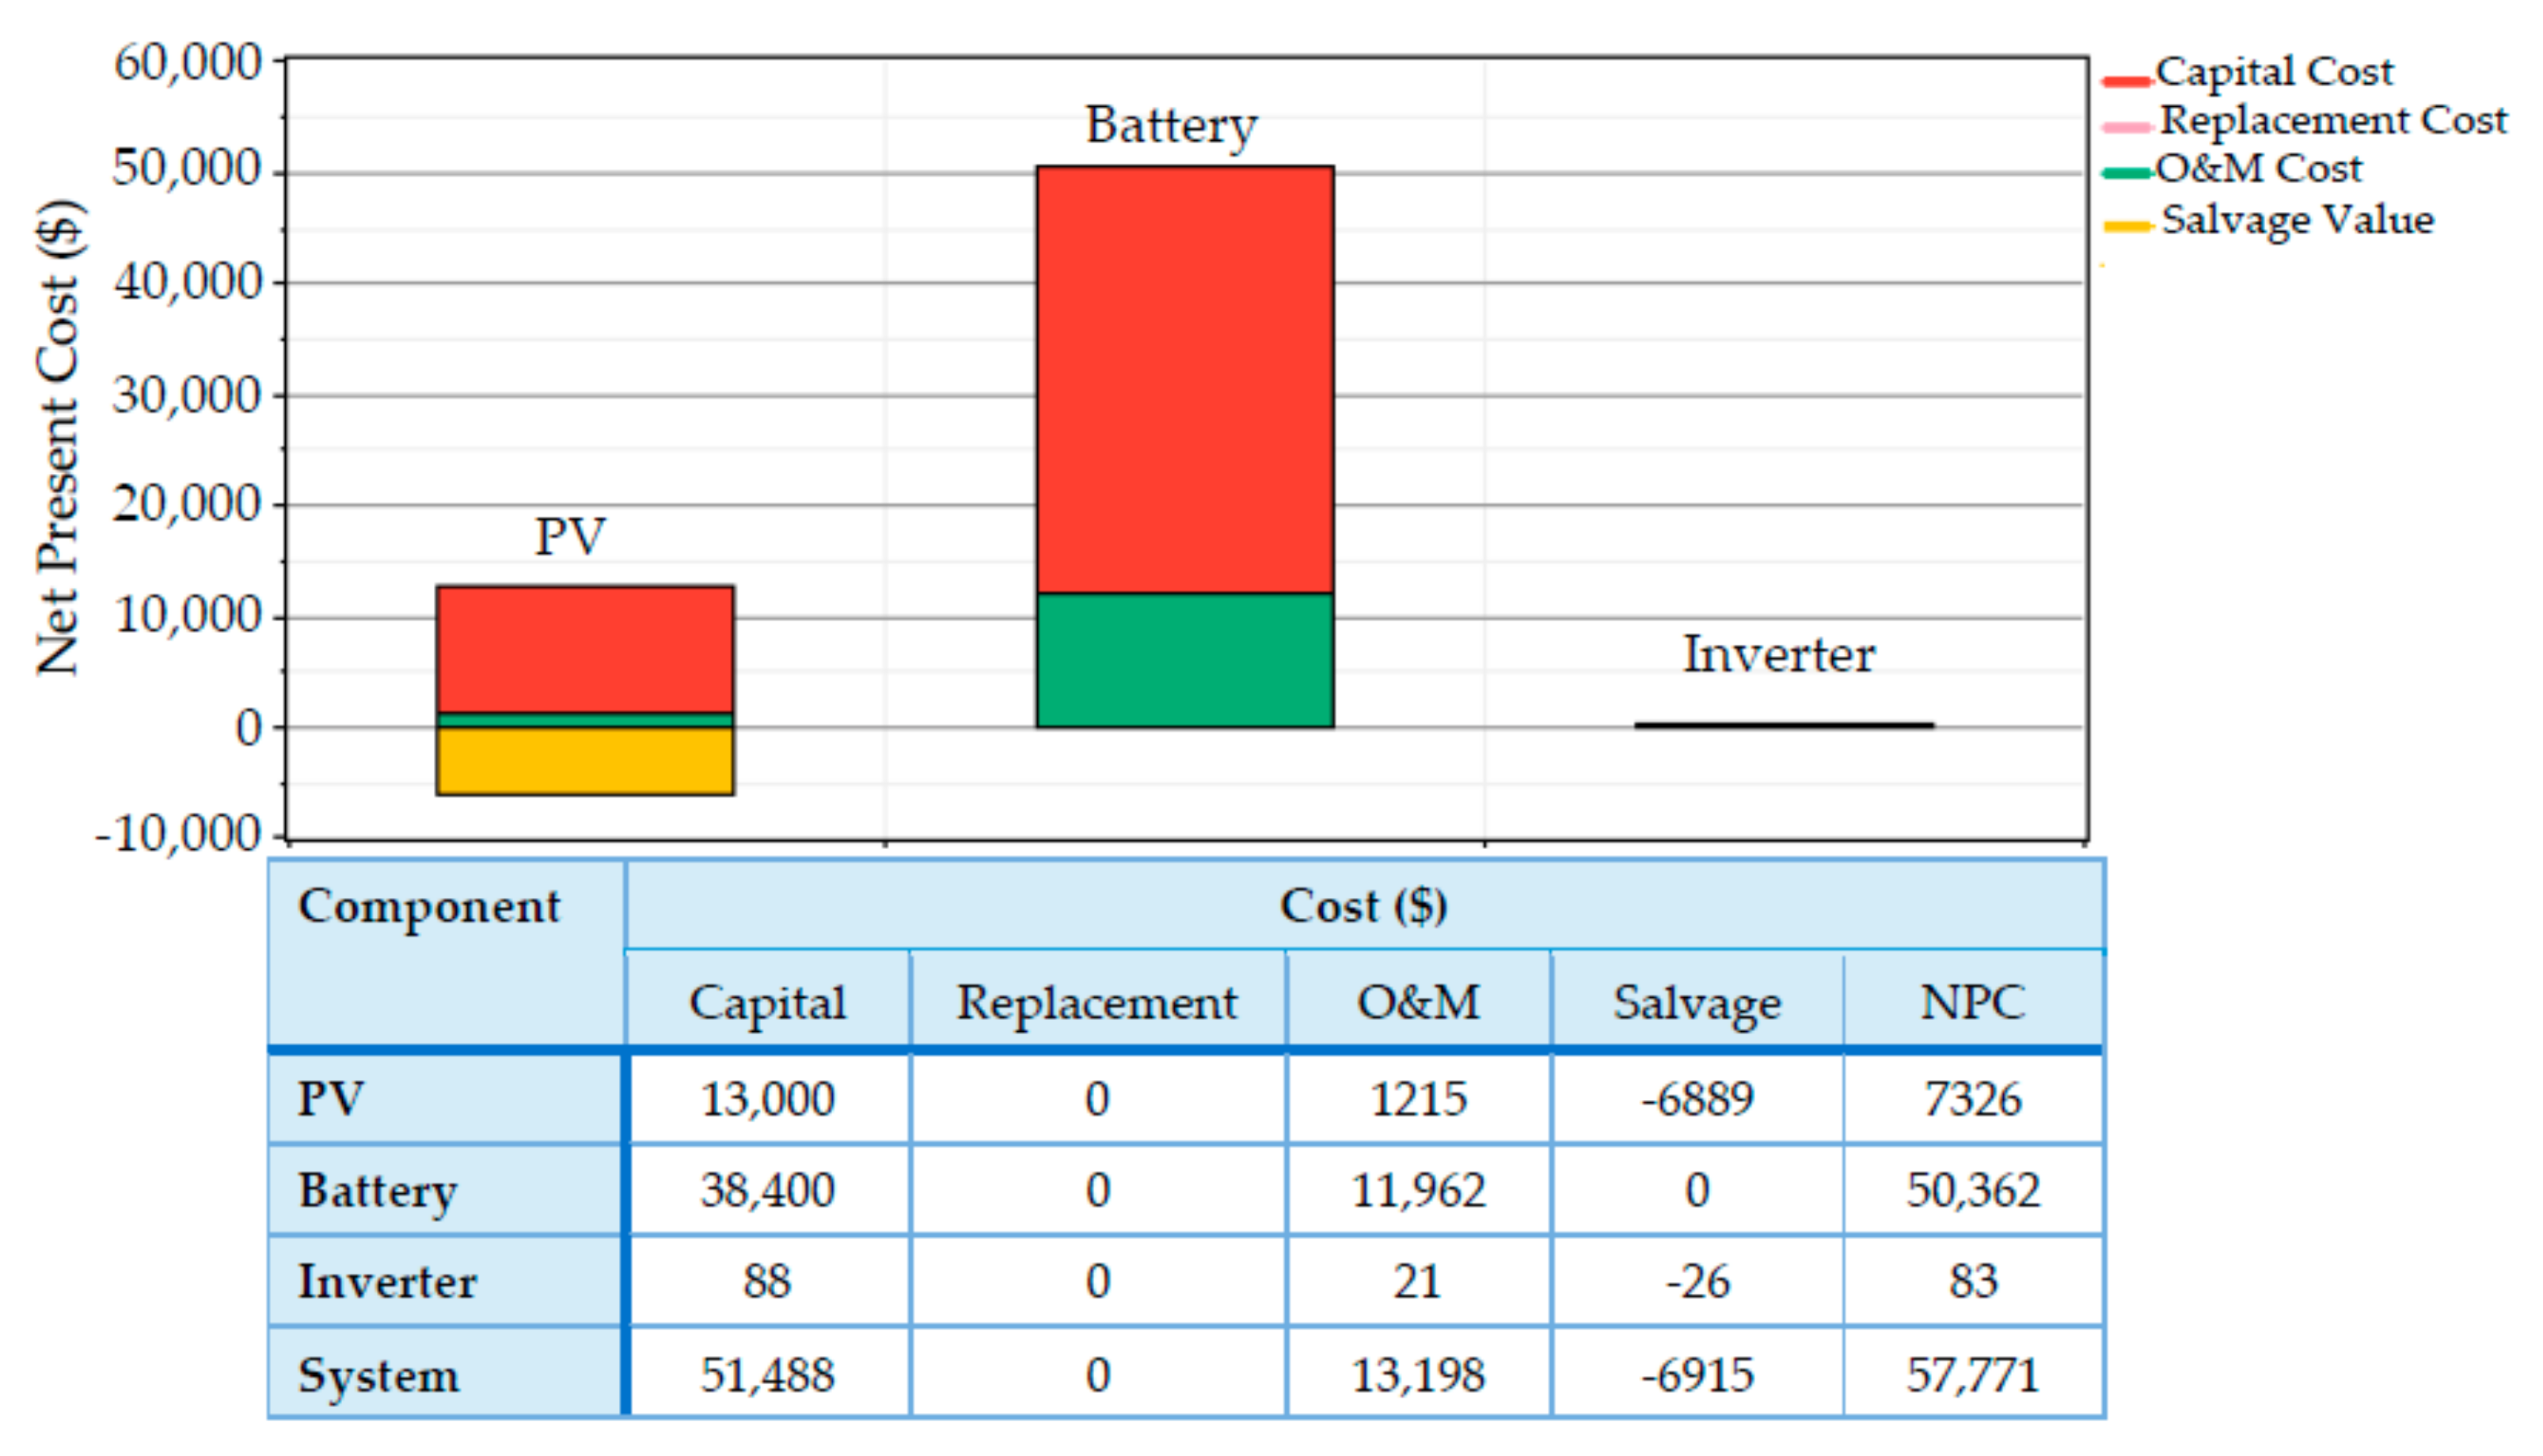
Task: Click the Net Present Cost axis title
Action: [x=58, y=438]
